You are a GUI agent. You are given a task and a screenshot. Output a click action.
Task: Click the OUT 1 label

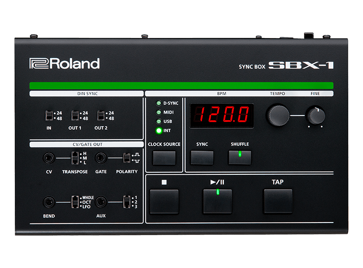pyautogui.click(x=75, y=128)
